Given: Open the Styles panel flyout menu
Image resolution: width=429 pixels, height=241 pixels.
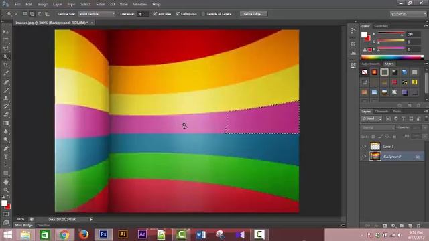Looking at the screenshot, I should click(x=426, y=64).
